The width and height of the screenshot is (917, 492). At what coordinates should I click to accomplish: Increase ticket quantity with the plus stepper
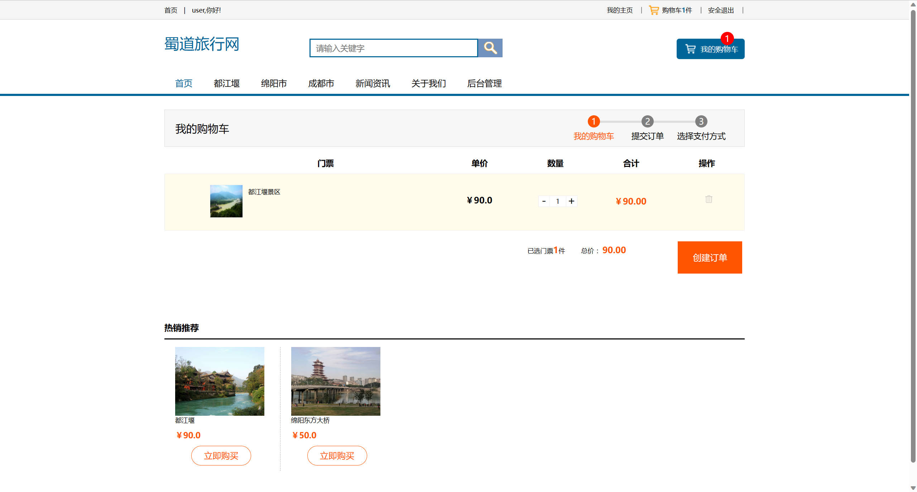[x=571, y=201]
